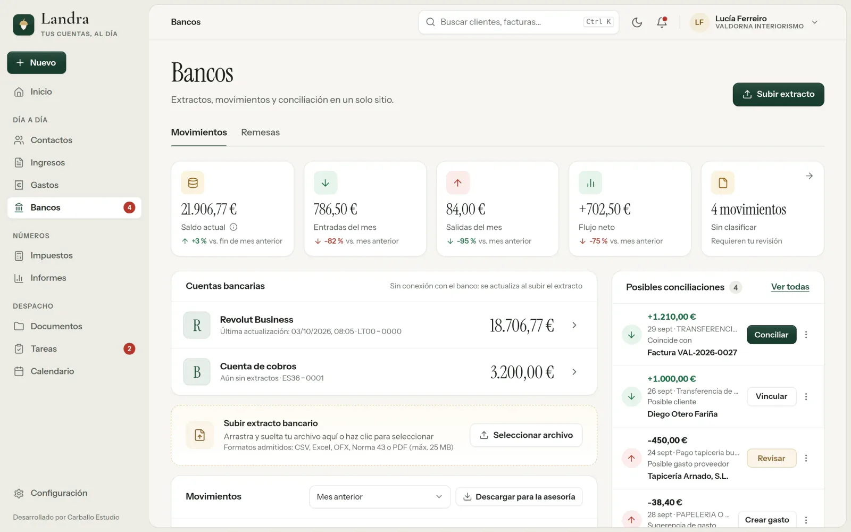Open options menu for +1.000,00 € conciliation
This screenshot has height=532, width=851.
point(806,396)
